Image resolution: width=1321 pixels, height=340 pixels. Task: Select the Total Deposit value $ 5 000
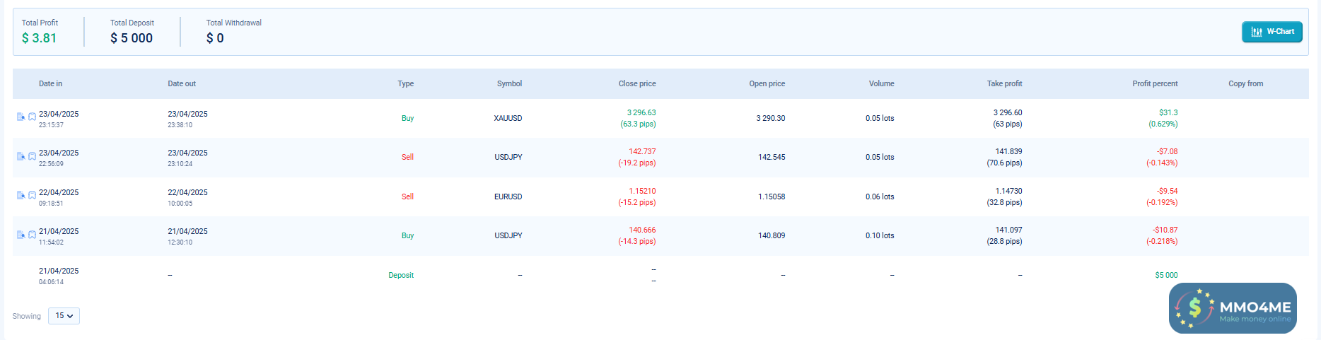tap(132, 38)
